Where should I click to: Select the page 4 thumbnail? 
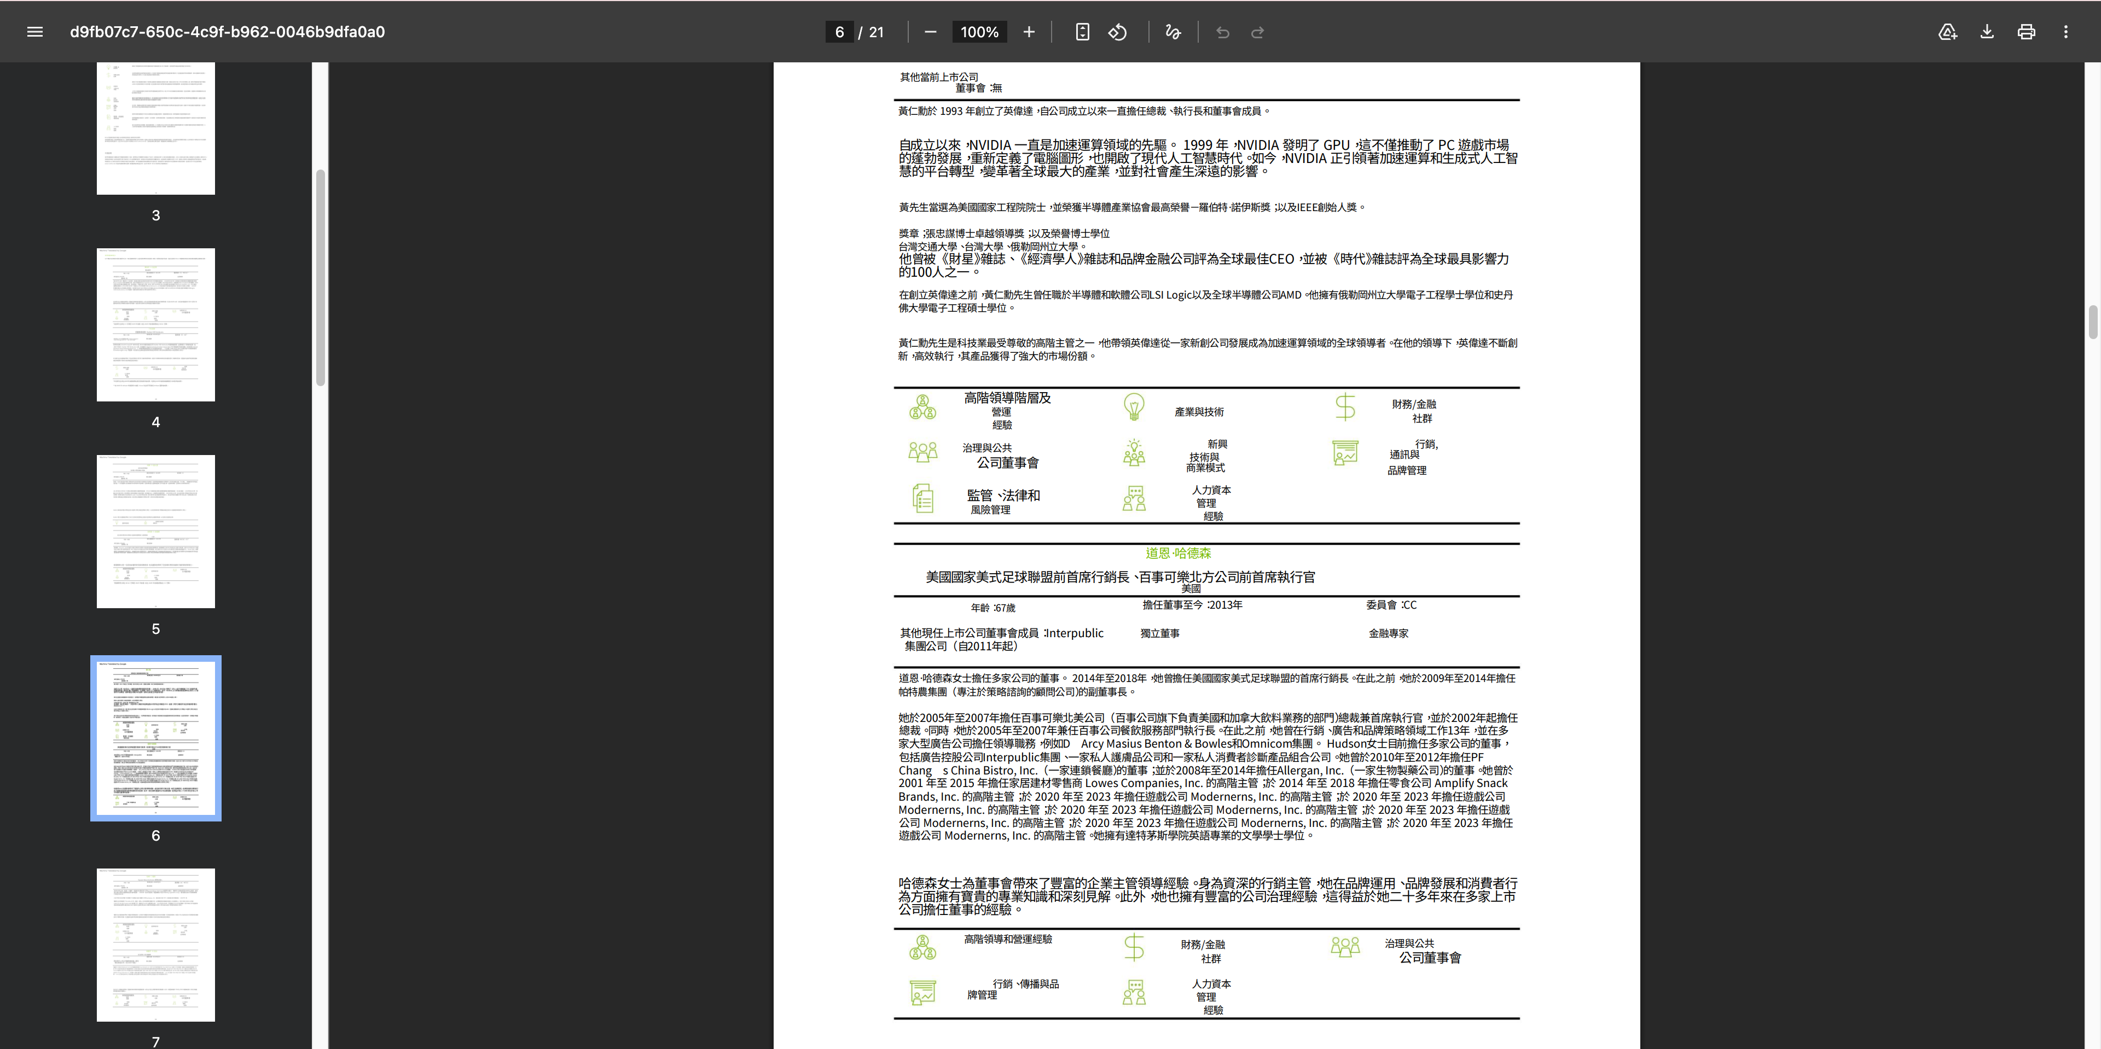point(156,324)
